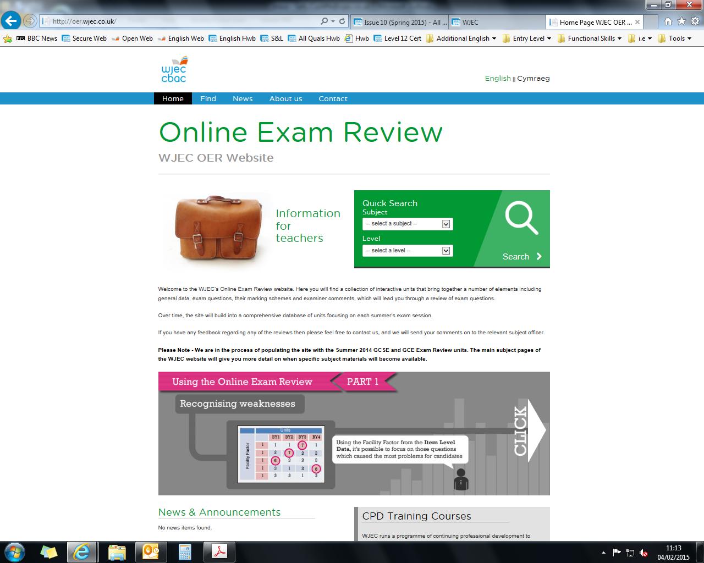
Task: Open the S&L favorite link
Action: (272, 38)
